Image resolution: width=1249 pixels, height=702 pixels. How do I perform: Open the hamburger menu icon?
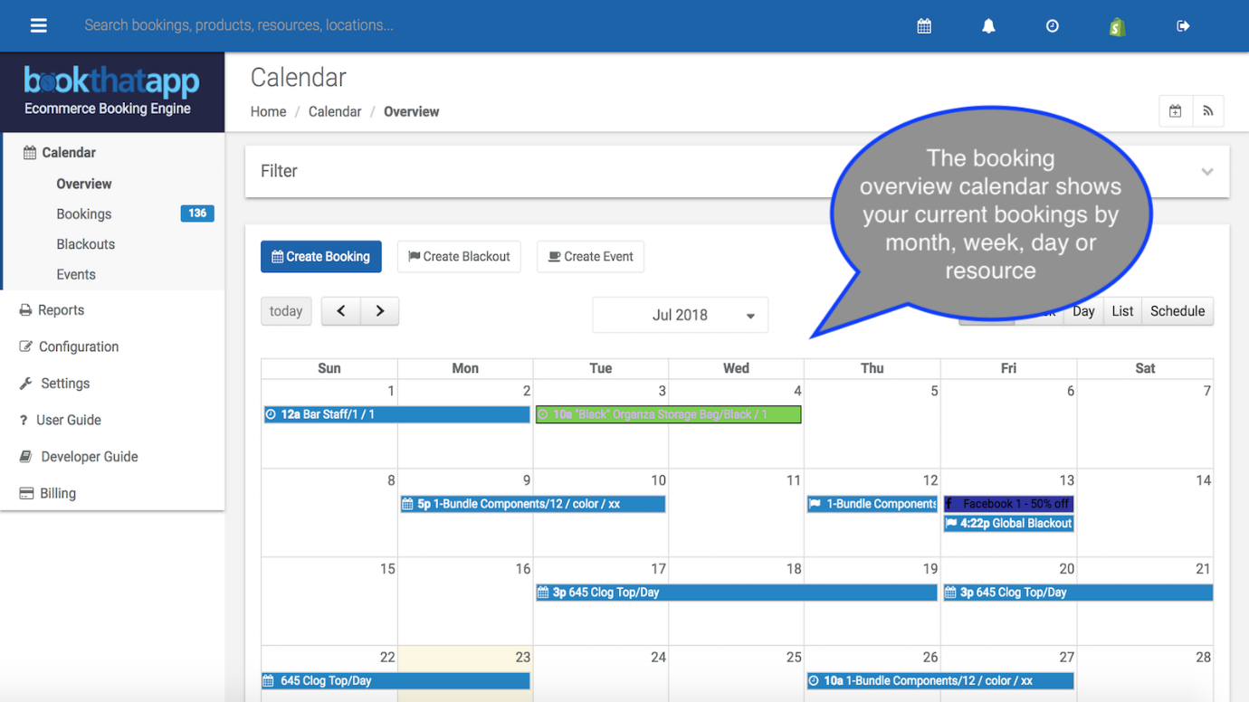coord(38,25)
